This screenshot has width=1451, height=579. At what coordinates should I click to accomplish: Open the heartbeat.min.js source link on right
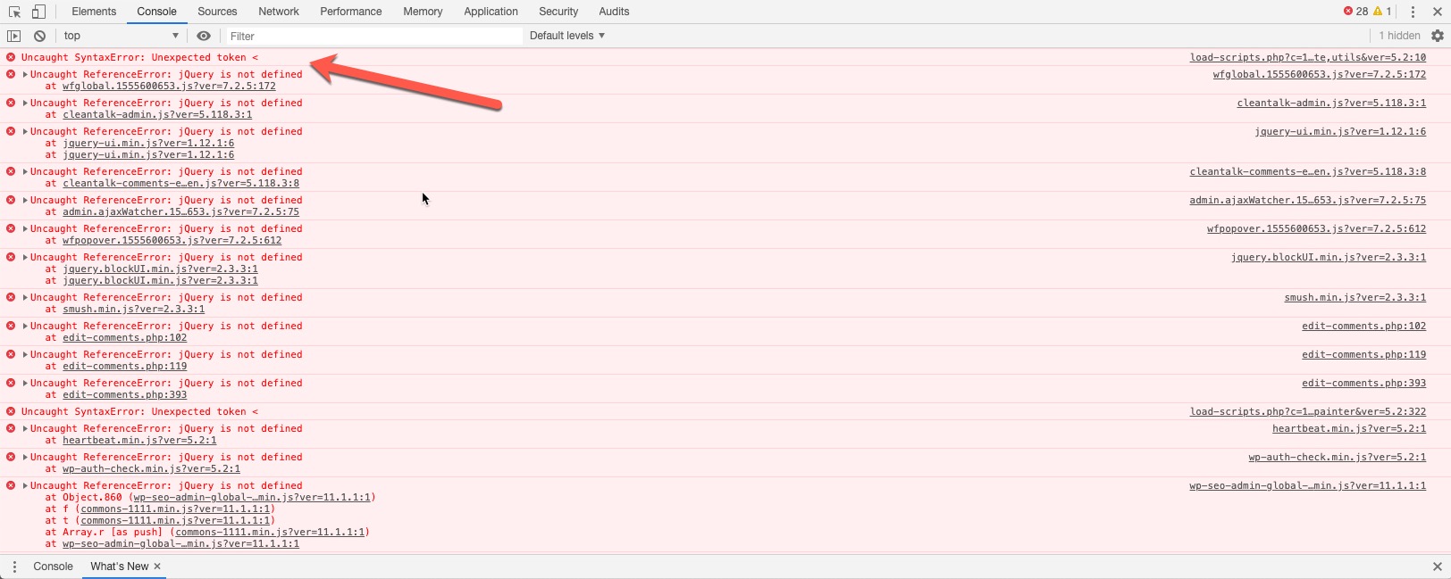click(x=1348, y=429)
